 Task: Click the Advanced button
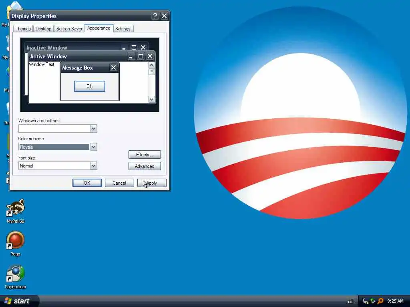145,166
